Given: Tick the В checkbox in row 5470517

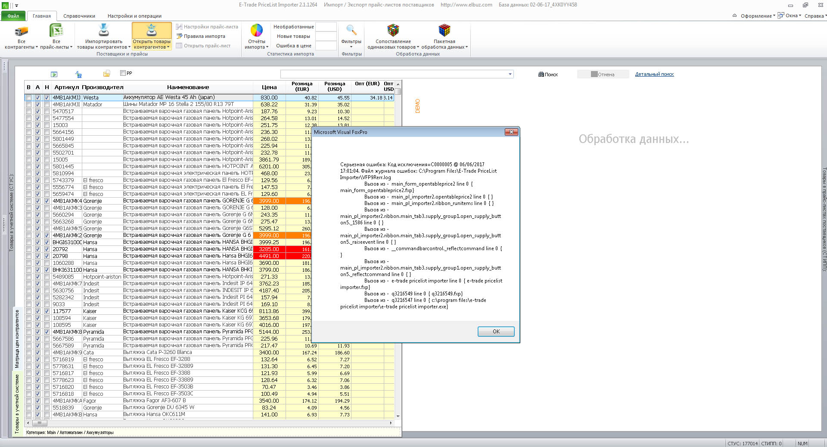Looking at the screenshot, I should point(29,112).
